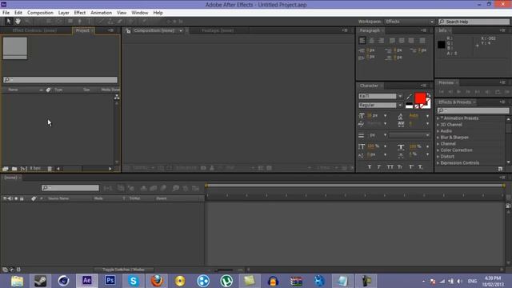The image size is (512, 288).
Task: Click Toggle Switches / Modes button
Action: tap(123, 270)
